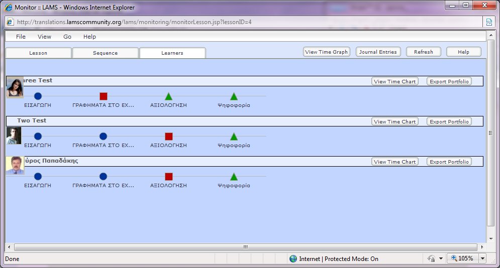Expand the security settings dropdown in status bar
This screenshot has width=500, height=268.
point(441,258)
